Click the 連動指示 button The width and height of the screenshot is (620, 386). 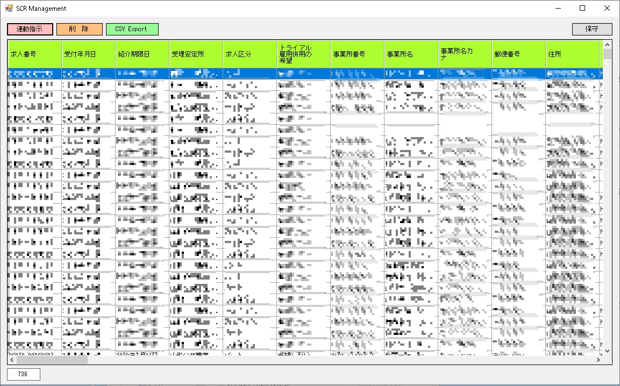click(30, 29)
